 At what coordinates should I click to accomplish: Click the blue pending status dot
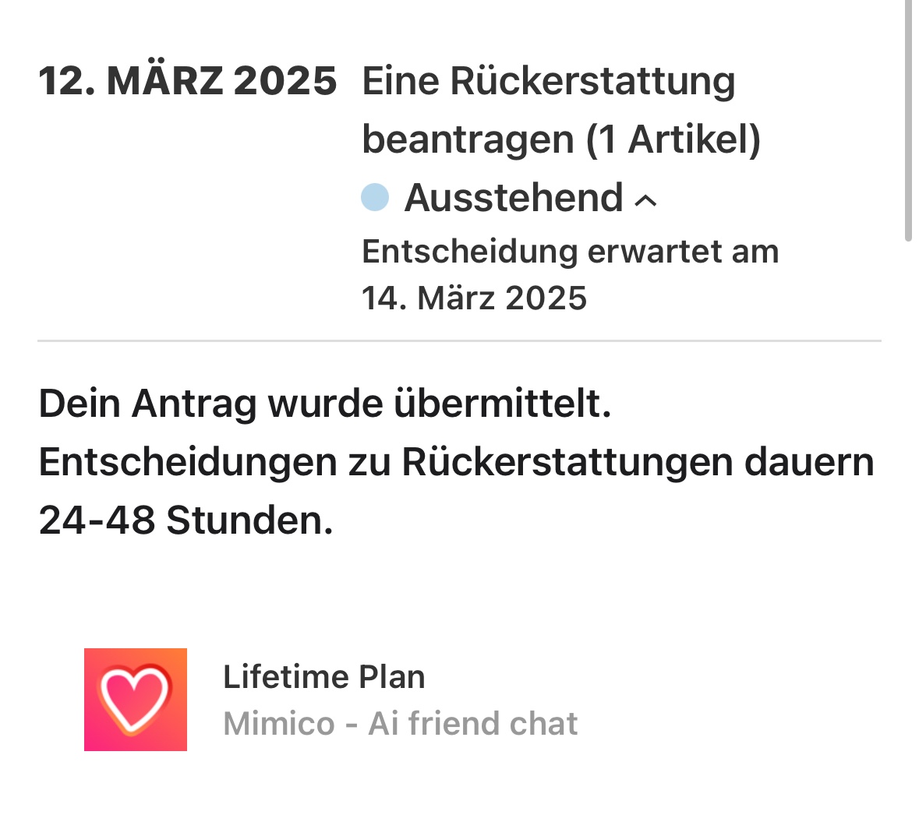[375, 197]
